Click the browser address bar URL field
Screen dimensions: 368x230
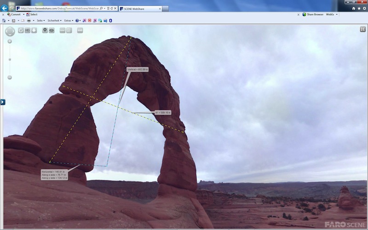[57, 9]
